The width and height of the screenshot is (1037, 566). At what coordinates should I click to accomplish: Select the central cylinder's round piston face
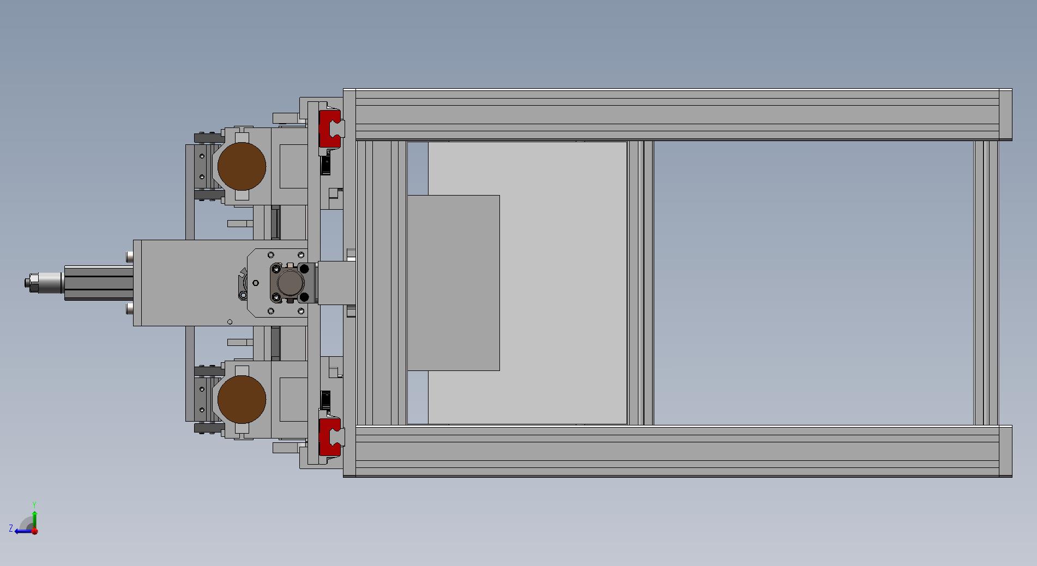290,283
